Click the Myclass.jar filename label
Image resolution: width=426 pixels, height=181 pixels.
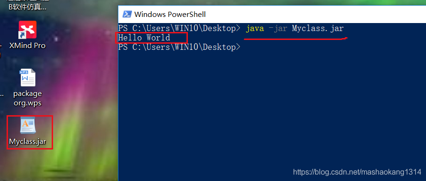(28, 142)
